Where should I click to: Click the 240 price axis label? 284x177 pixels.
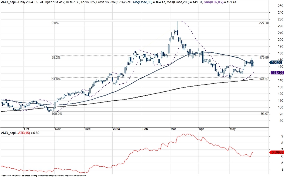281,13
